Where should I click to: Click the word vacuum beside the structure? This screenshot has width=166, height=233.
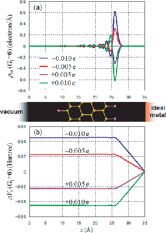point(12,112)
